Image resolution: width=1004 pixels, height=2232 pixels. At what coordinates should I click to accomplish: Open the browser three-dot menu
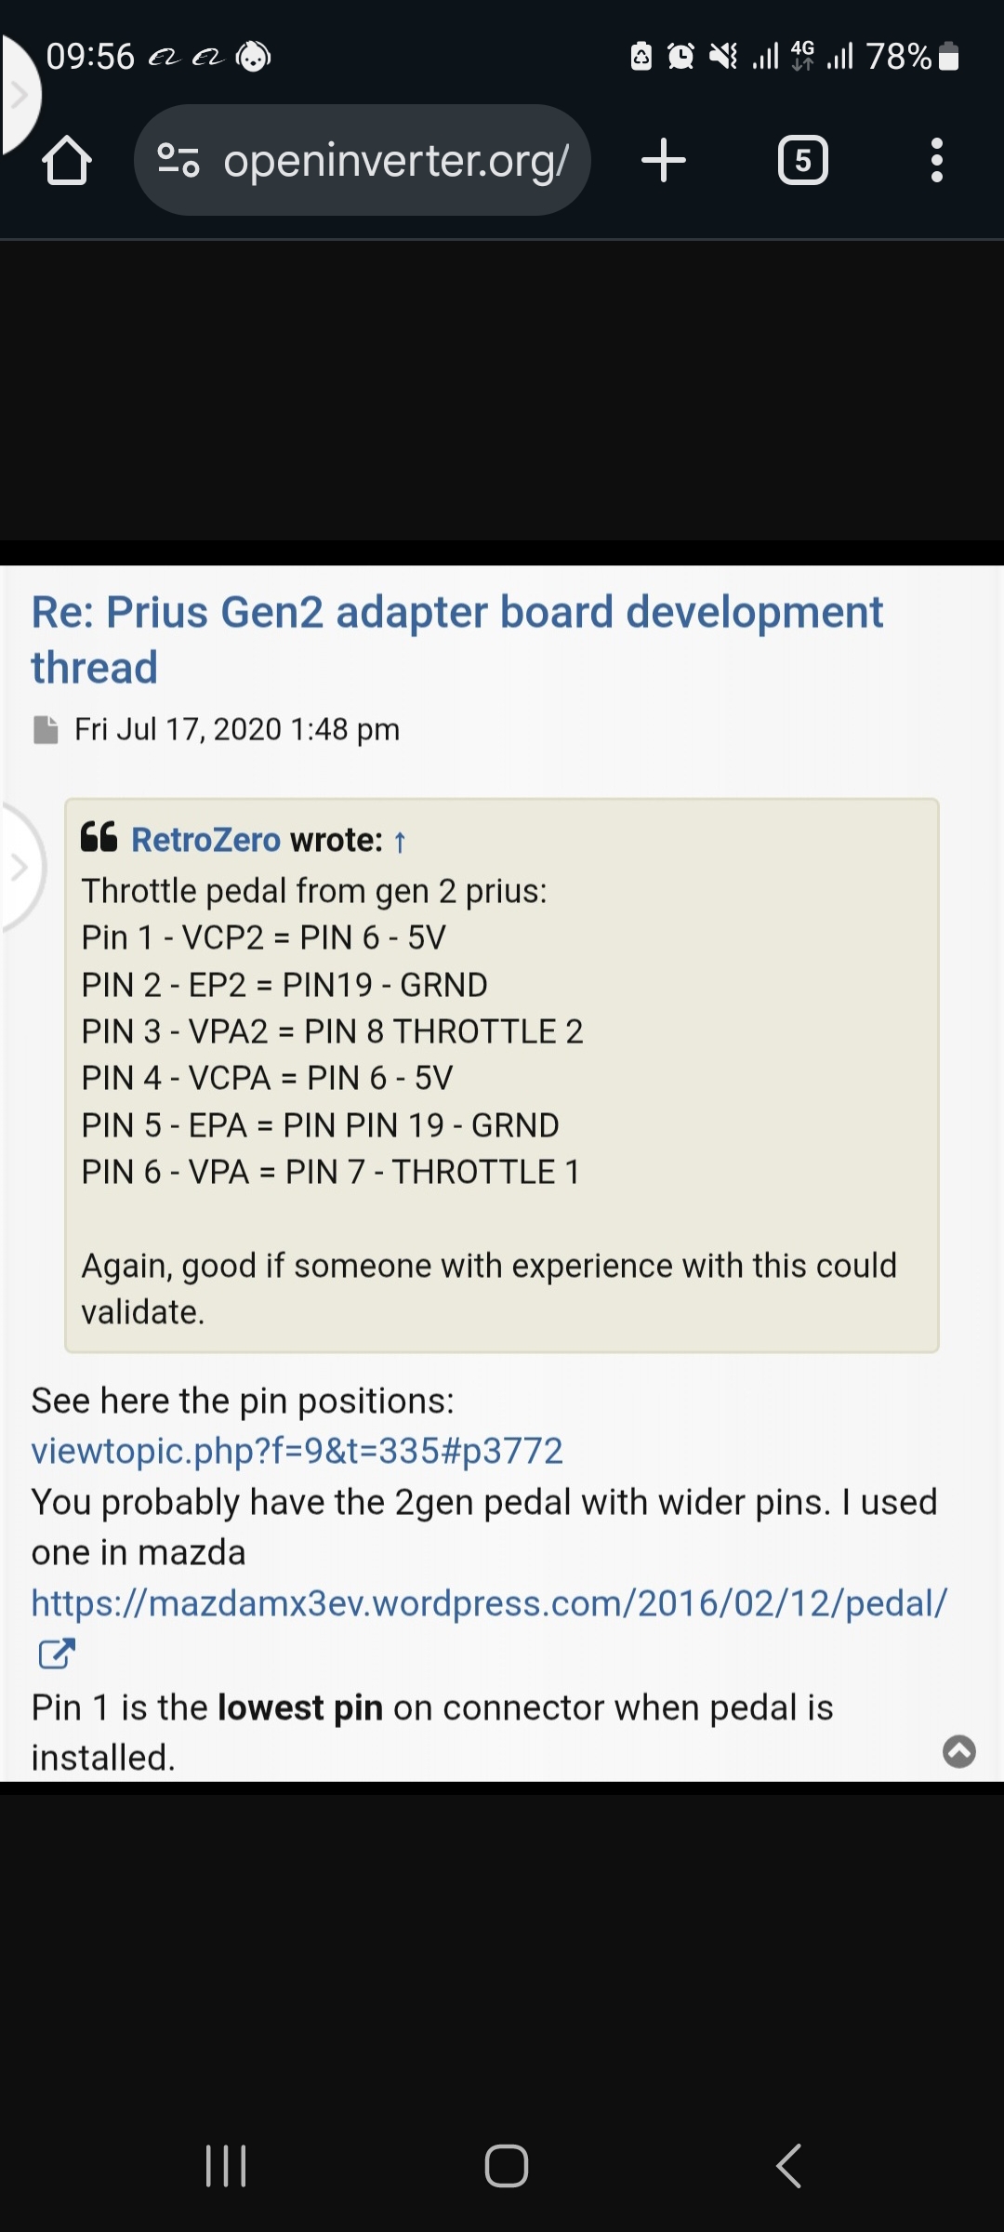[x=936, y=160]
